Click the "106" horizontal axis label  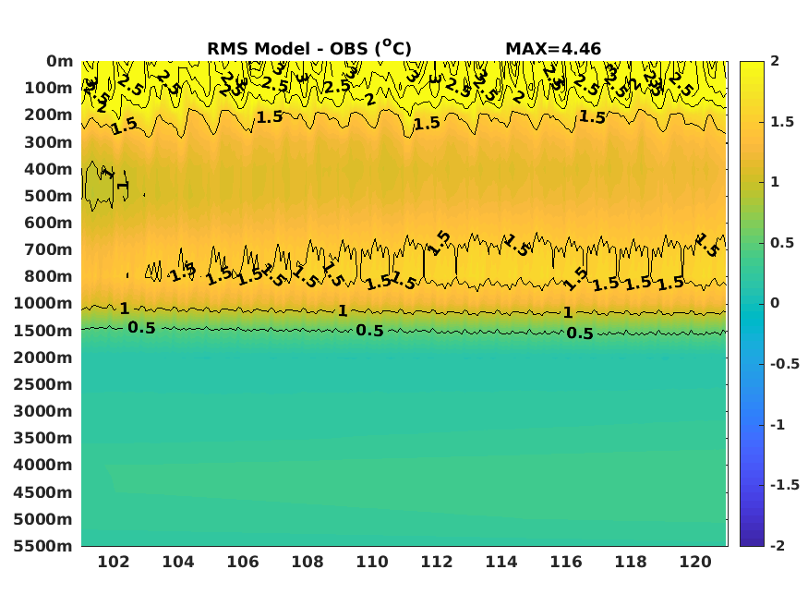243,562
